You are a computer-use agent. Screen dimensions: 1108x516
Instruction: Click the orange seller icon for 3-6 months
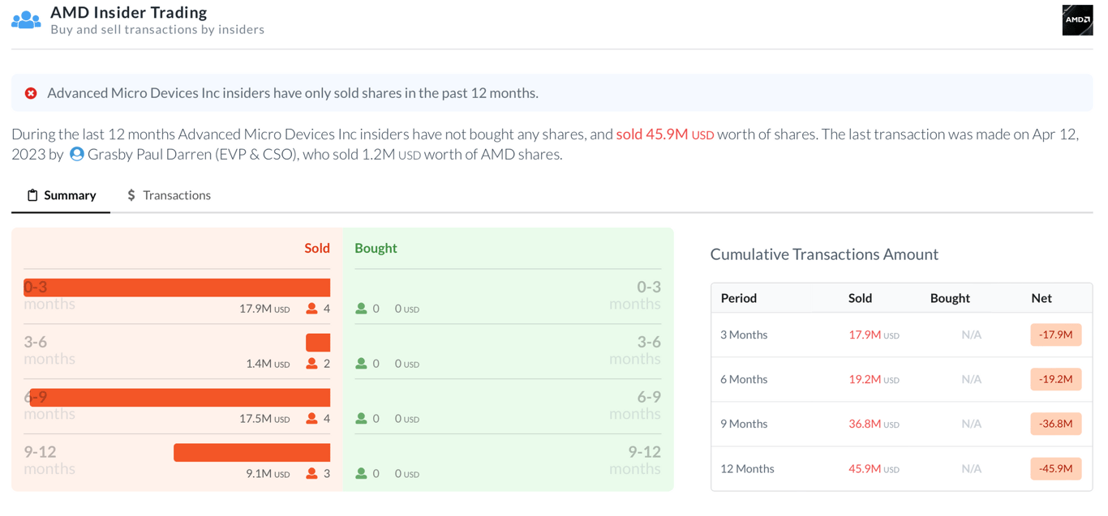(311, 364)
